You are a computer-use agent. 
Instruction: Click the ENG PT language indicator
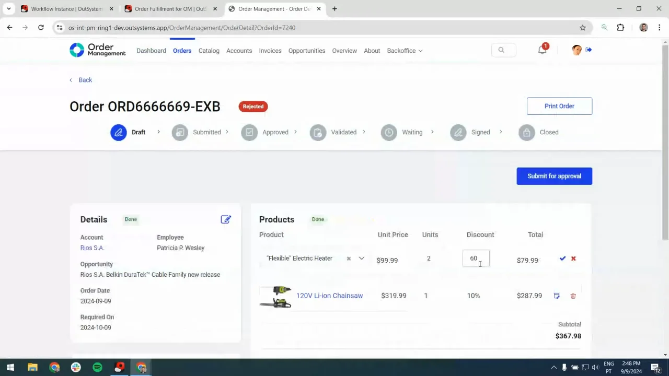[609, 368]
